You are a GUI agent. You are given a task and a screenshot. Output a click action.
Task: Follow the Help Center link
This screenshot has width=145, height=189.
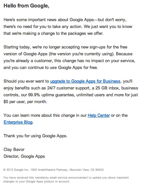click(x=99, y=115)
